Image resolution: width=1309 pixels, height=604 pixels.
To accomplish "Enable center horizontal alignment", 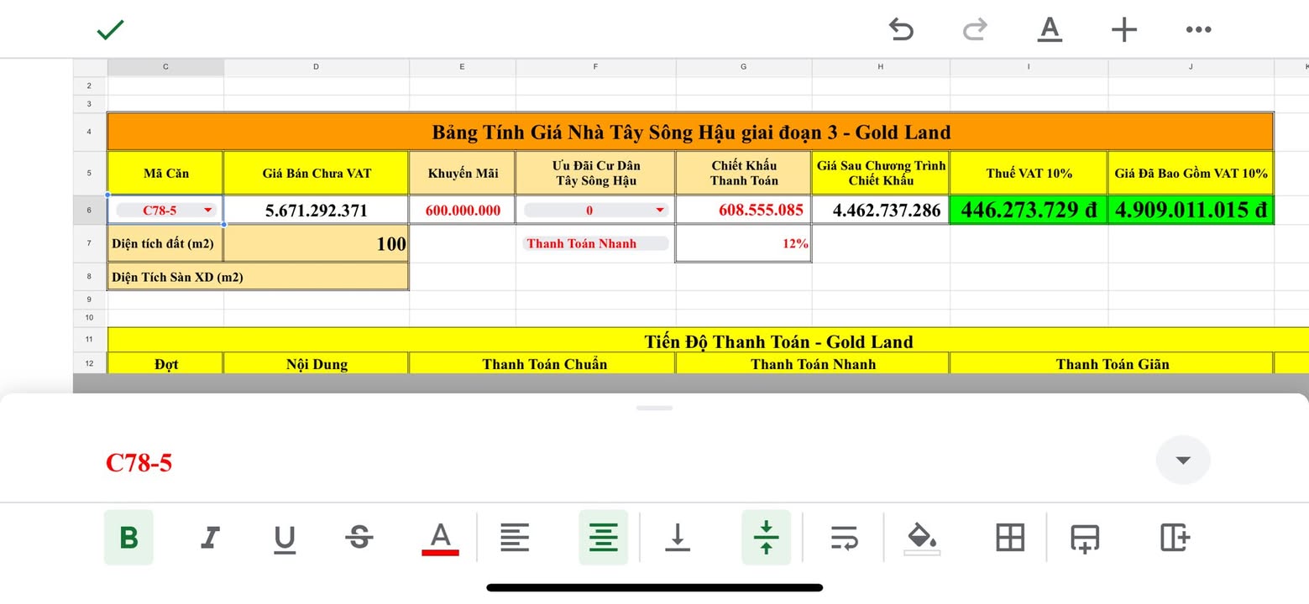I will pos(603,538).
